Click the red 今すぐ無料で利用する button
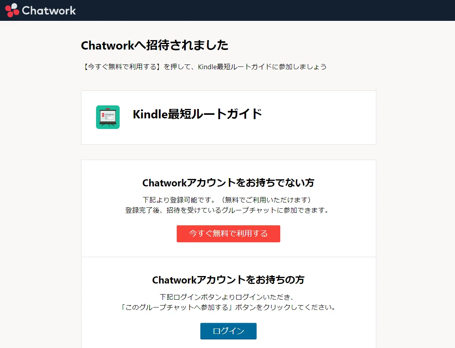 coord(228,234)
